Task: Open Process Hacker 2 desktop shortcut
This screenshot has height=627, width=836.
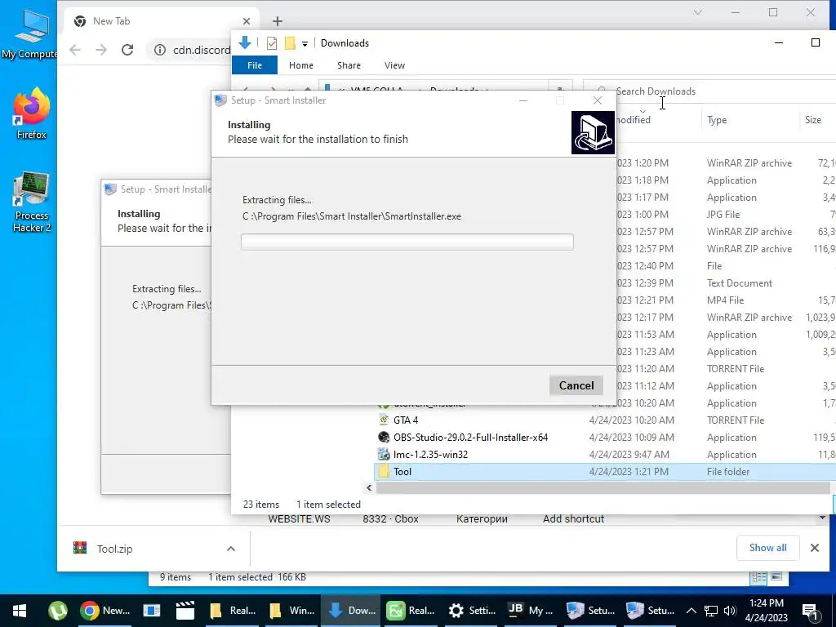Action: tap(32, 202)
